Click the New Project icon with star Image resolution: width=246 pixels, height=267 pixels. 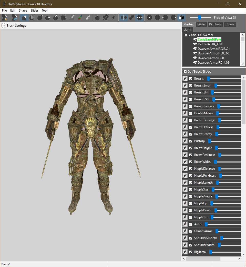[5, 17]
